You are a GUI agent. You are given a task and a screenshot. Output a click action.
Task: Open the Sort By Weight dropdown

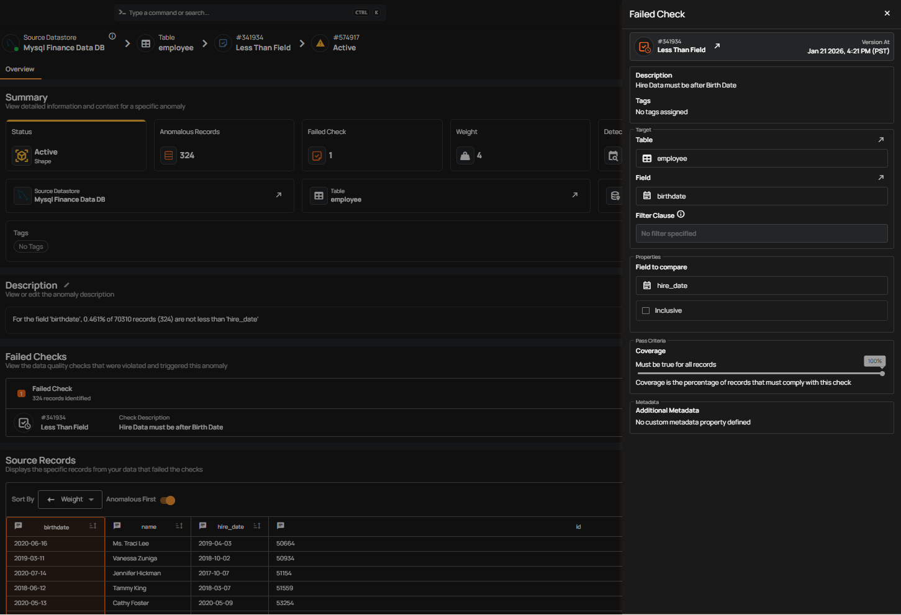[x=70, y=500]
